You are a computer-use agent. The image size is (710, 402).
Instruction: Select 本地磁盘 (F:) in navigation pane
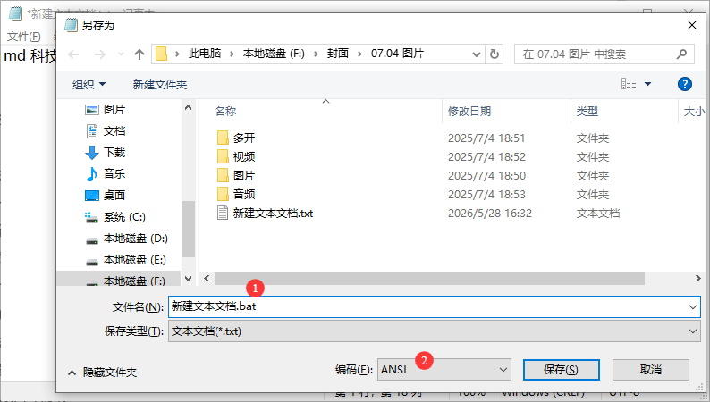(x=134, y=281)
